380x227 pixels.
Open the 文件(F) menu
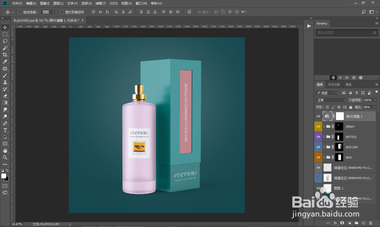[17, 3]
